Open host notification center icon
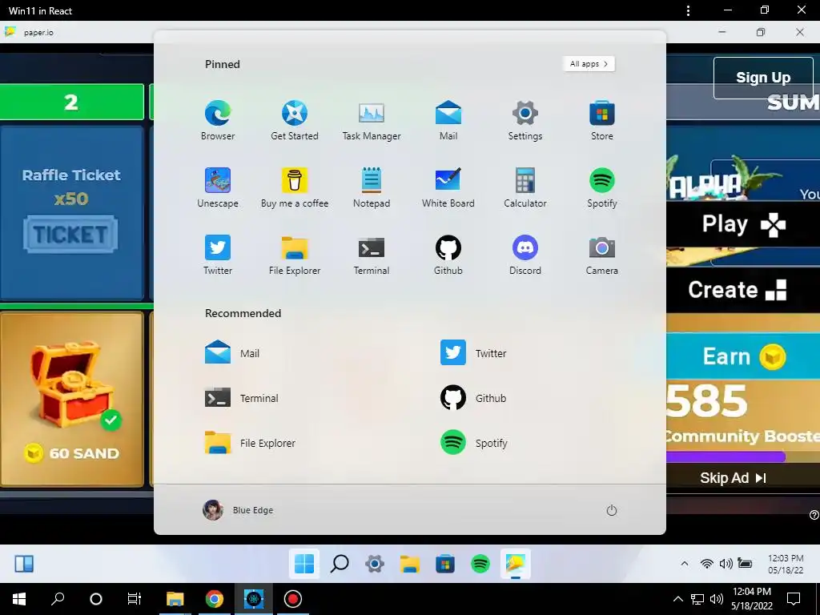 tap(794, 599)
